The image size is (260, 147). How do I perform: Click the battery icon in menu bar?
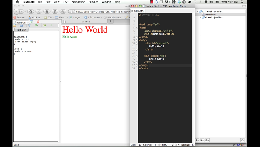[x=217, y=2]
